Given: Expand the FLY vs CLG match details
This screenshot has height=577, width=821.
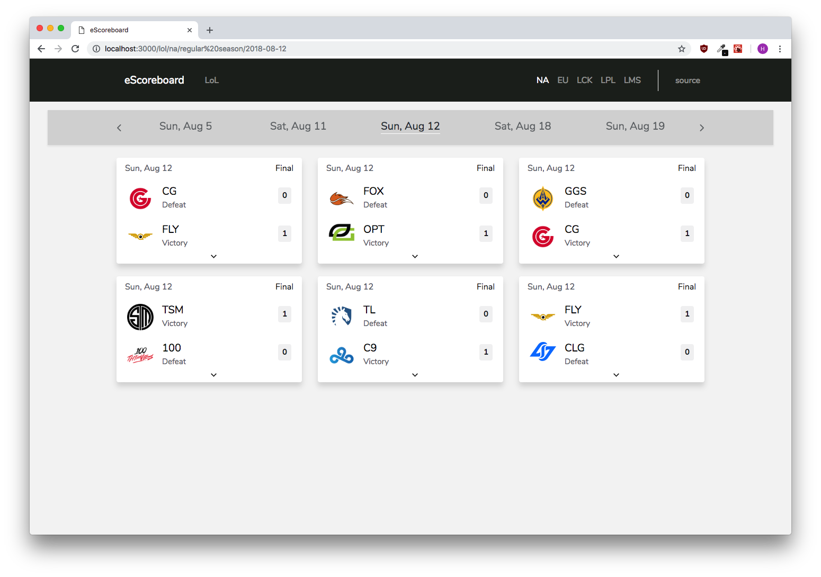Looking at the screenshot, I should tap(617, 375).
